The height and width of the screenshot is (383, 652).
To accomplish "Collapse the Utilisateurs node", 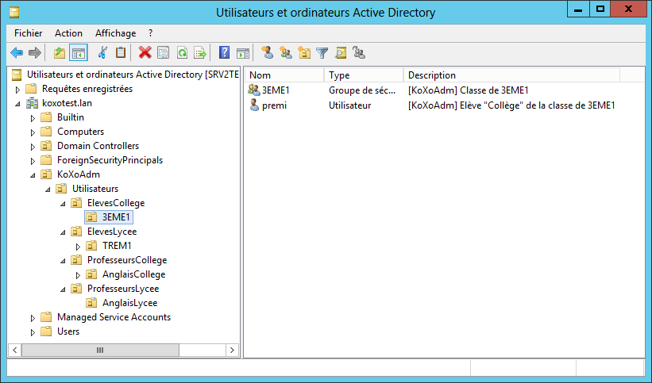I will [x=48, y=190].
